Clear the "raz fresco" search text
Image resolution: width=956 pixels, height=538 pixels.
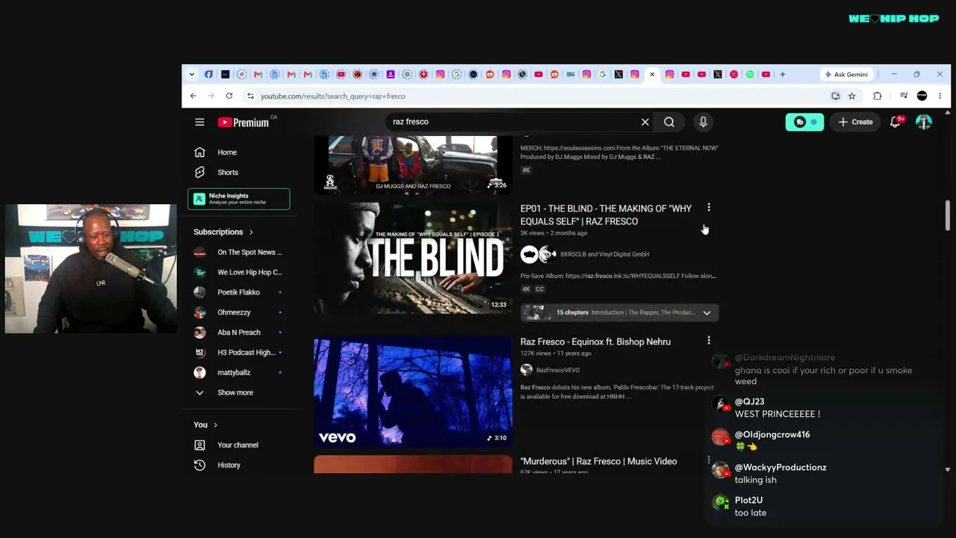click(645, 122)
